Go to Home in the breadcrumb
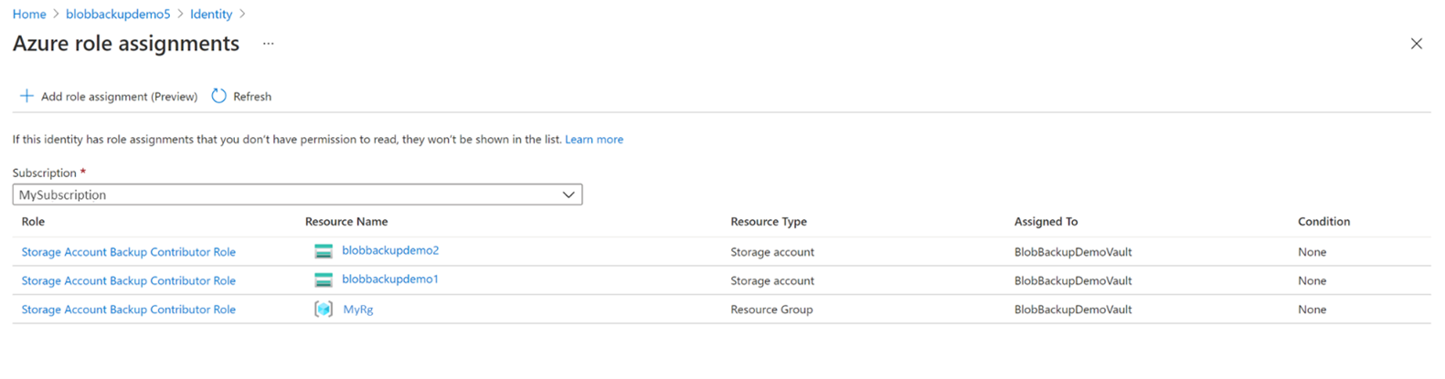The width and height of the screenshot is (1445, 379). pos(29,14)
